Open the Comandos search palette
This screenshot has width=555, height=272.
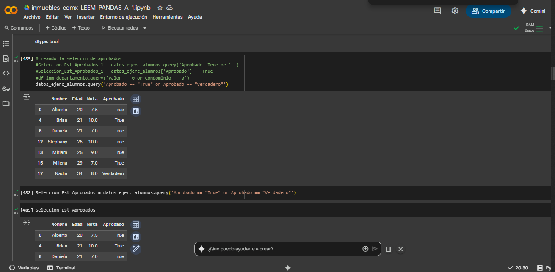[19, 28]
